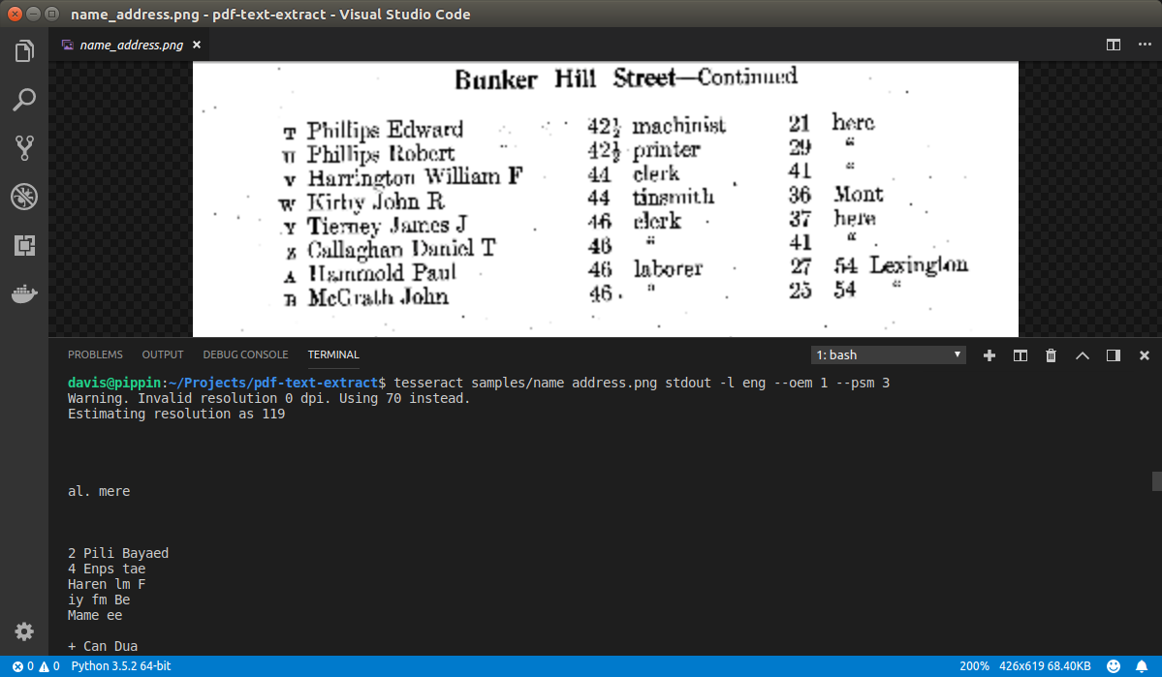Close the Visual Studio Code window
Screen dimensions: 1162x677
tap(15, 15)
